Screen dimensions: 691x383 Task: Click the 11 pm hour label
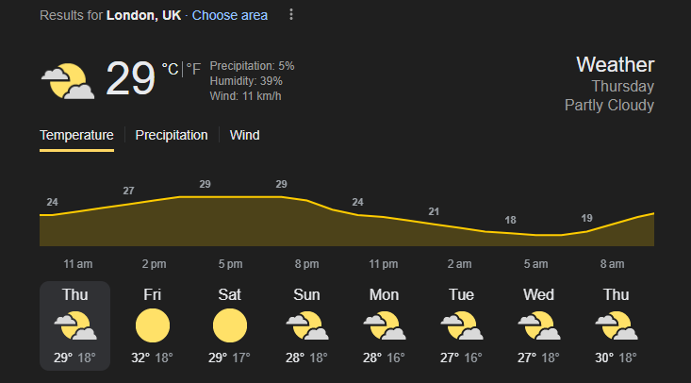tap(384, 264)
